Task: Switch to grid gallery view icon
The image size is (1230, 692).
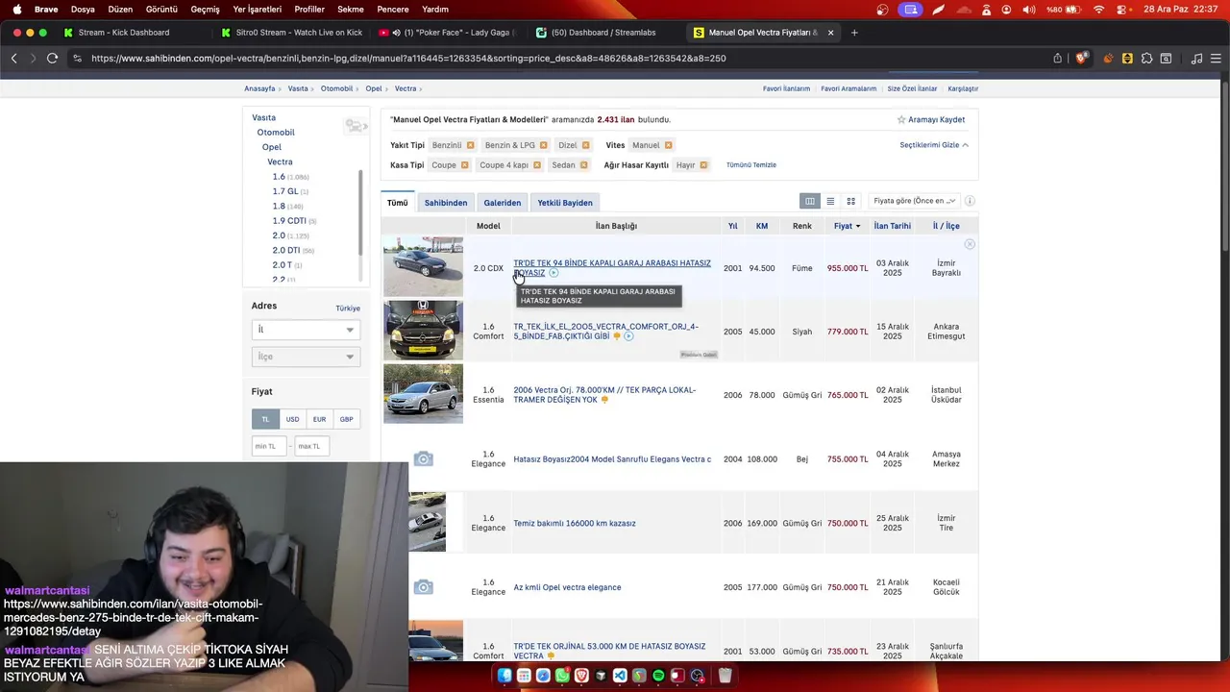Action: (x=850, y=201)
